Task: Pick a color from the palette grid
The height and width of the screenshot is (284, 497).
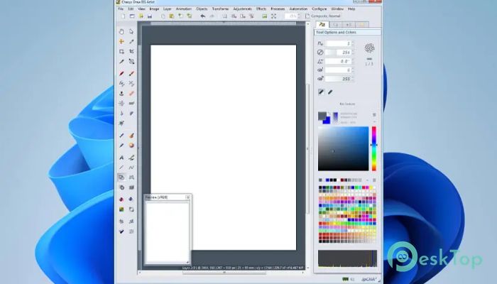Action: pos(347,214)
